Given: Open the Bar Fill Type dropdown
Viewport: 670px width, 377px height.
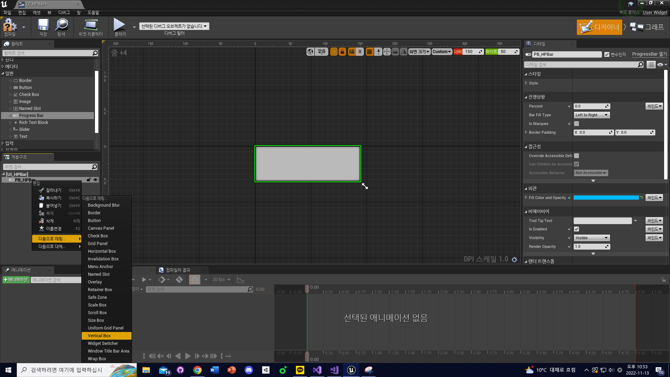Looking at the screenshot, I should point(592,115).
